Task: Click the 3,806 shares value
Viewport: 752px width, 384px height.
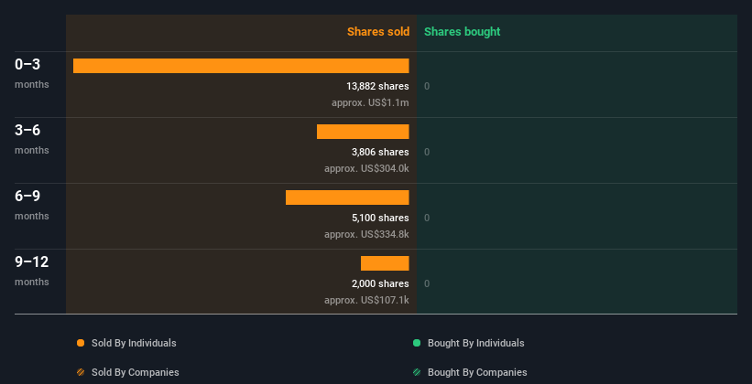Action: tap(380, 152)
